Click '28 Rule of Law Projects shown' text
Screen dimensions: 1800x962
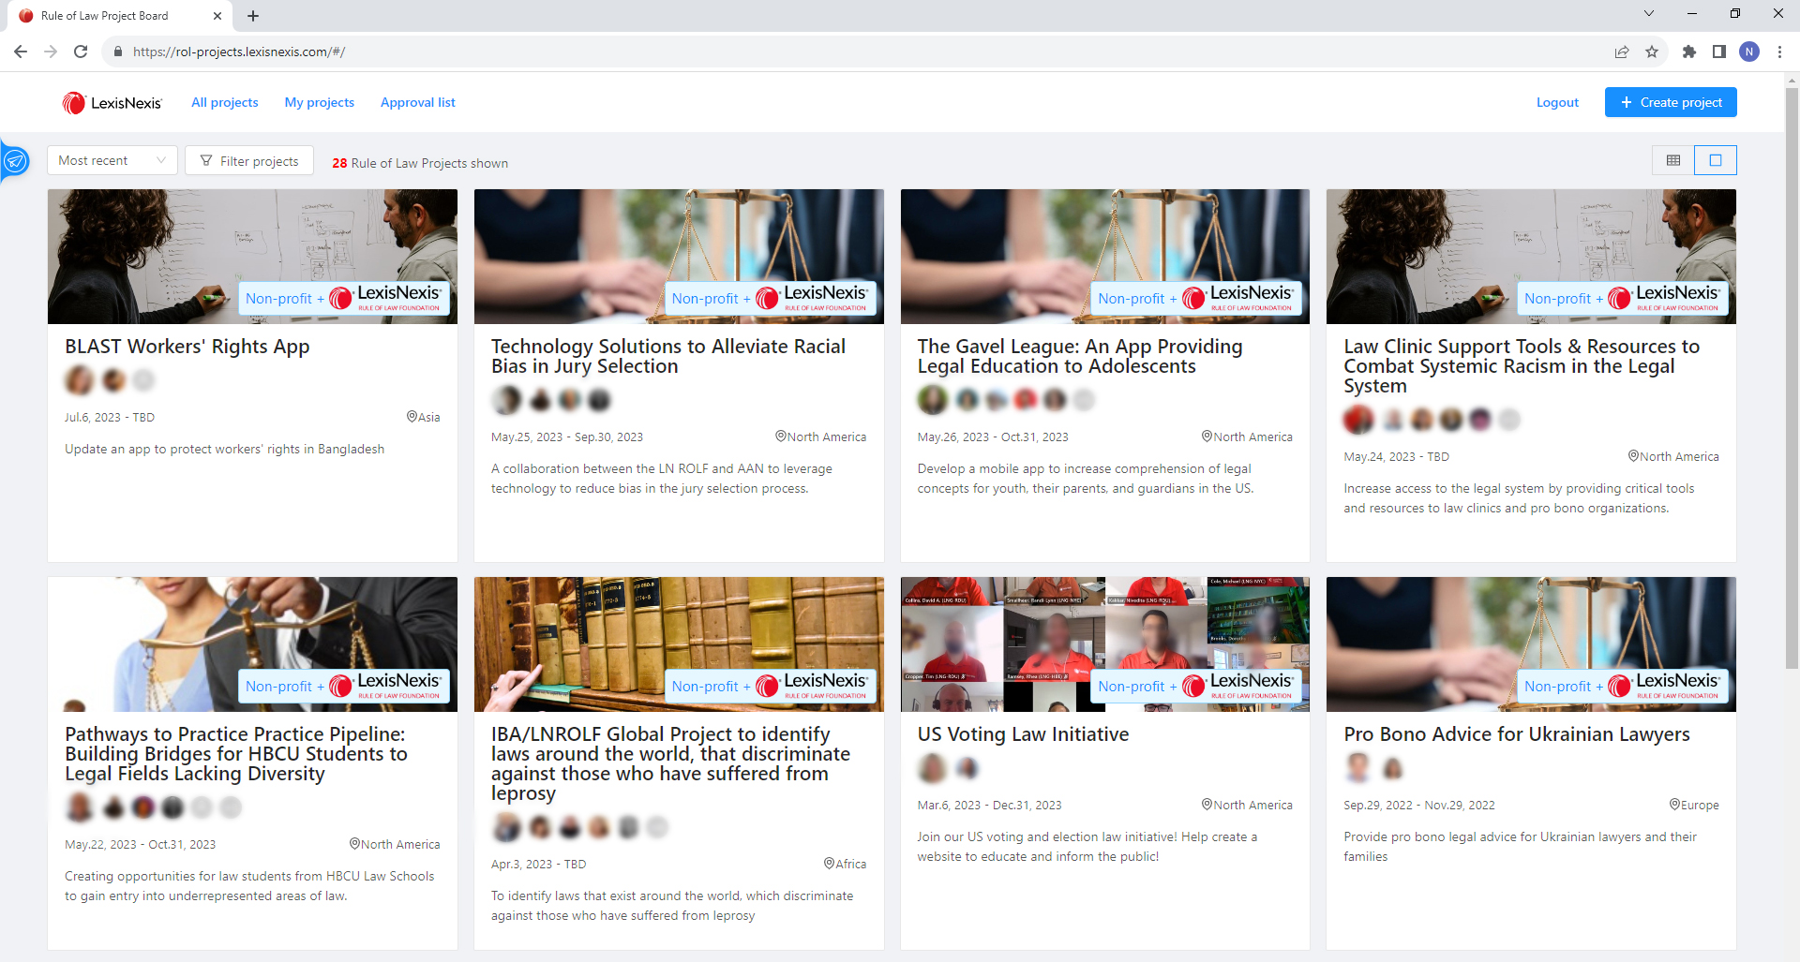click(420, 163)
